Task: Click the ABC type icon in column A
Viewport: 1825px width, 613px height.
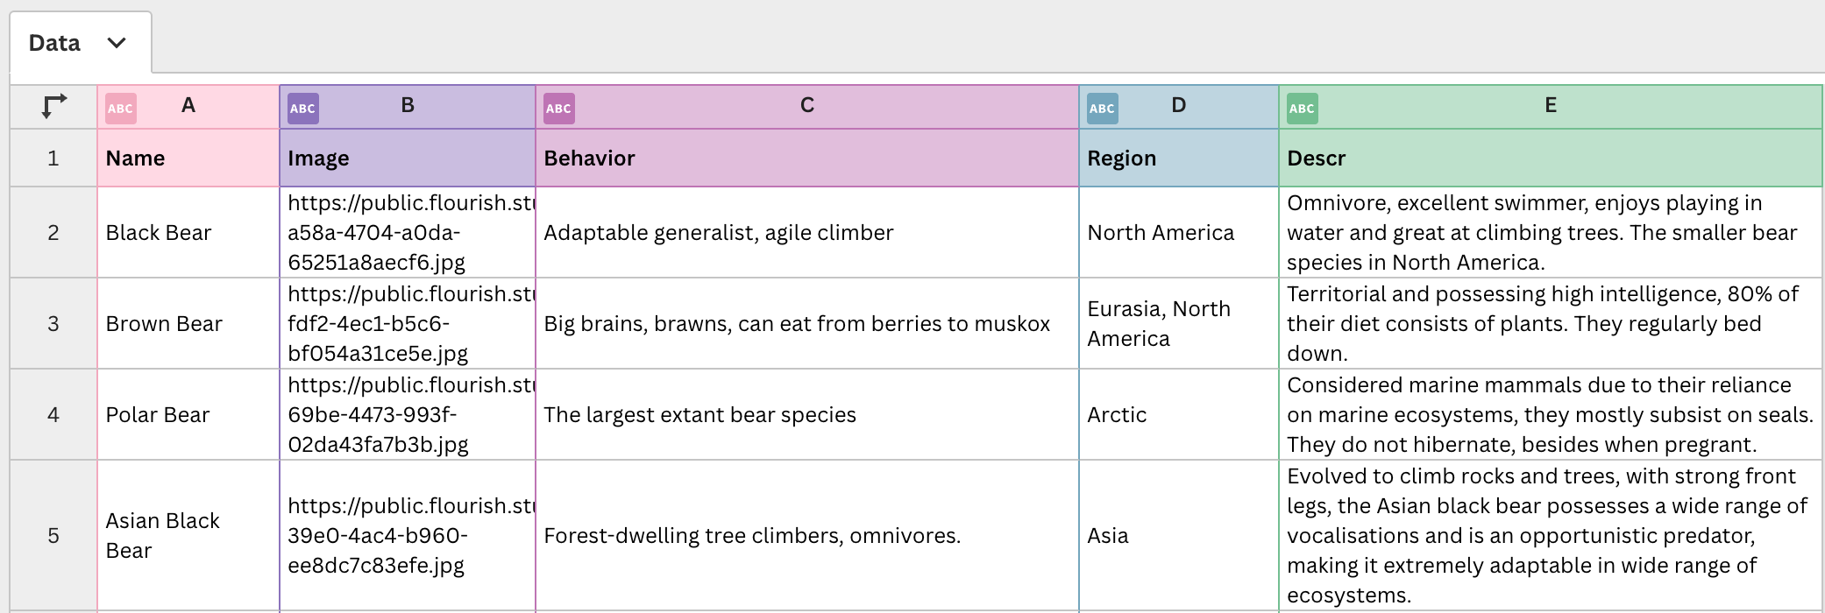Action: pyautogui.click(x=121, y=109)
